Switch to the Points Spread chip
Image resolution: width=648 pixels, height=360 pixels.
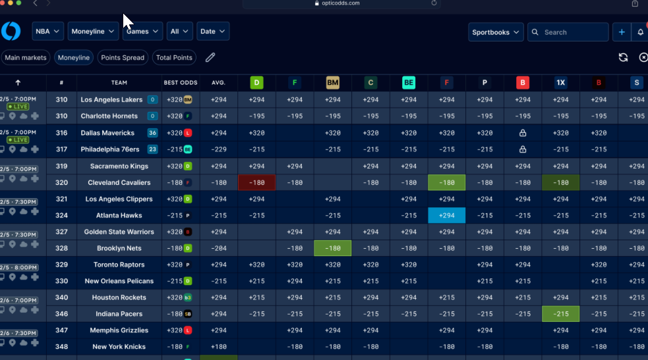click(123, 58)
